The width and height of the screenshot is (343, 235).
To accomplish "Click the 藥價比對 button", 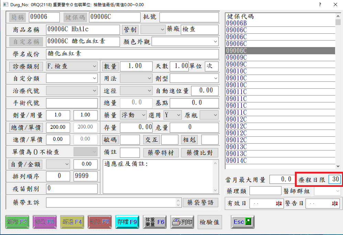I will point(200,153).
